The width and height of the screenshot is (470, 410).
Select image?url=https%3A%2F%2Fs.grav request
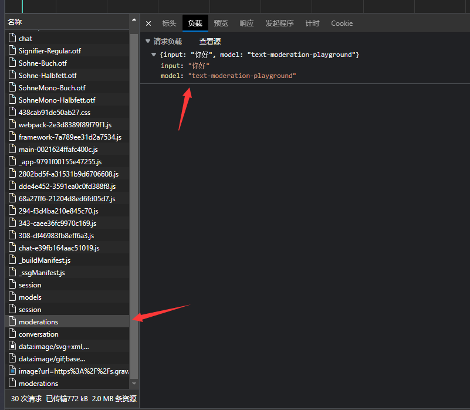click(x=67, y=371)
